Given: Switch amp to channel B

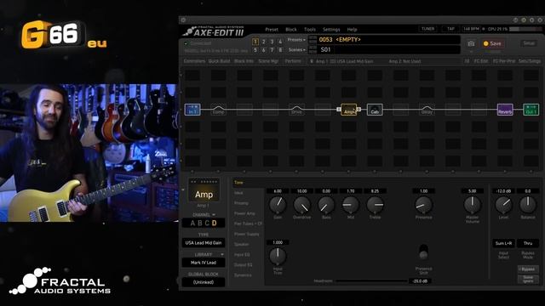Looking at the screenshot, I should (x=200, y=223).
